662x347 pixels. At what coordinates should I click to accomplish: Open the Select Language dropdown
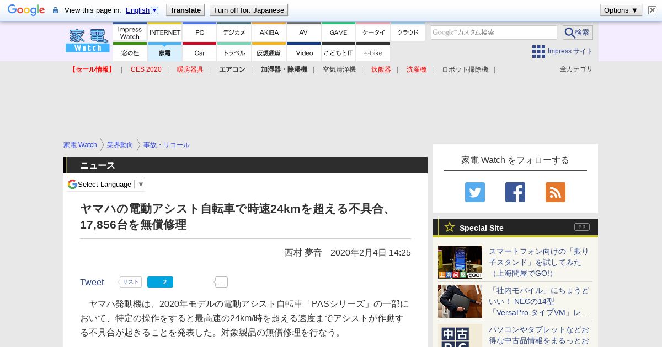[x=106, y=184]
